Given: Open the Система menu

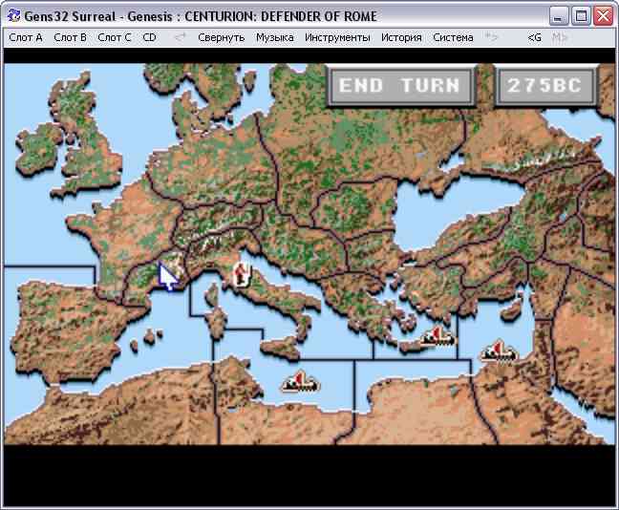Looking at the screenshot, I should point(453,38).
